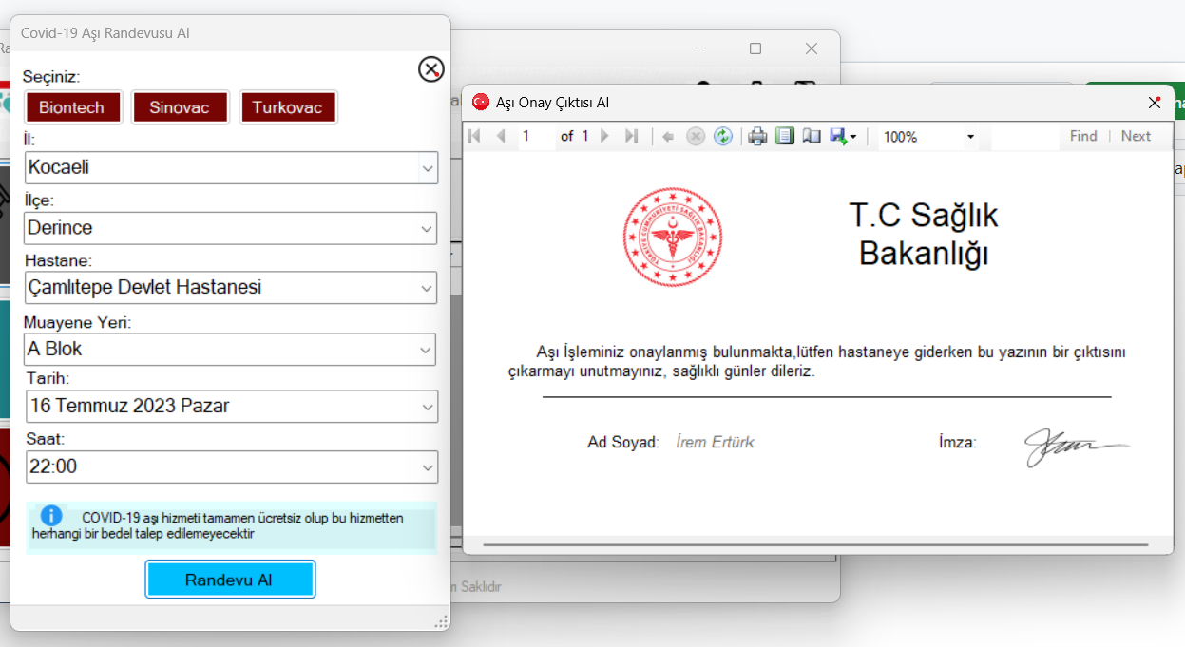Print the approval report
1185x647 pixels.
click(x=757, y=137)
